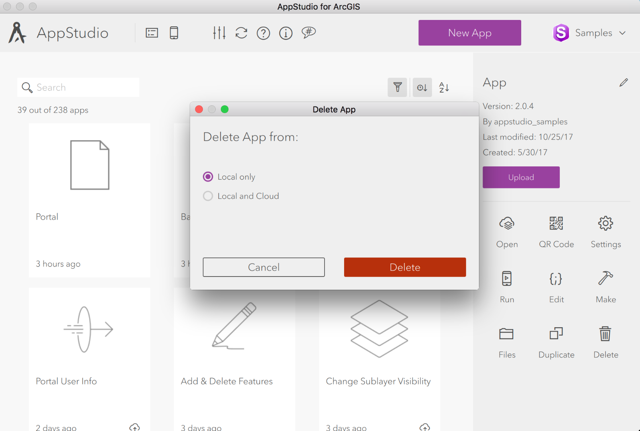Sort apps alphabetically A-Z icon

pos(444,87)
